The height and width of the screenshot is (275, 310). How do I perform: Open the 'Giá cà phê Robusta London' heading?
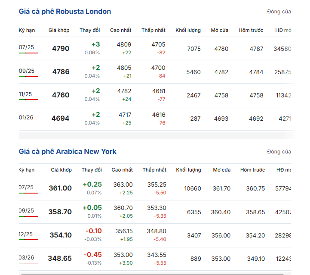(x=65, y=12)
